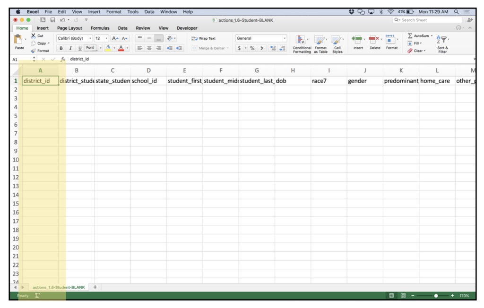Click the Redo arrow in the title bar

pos(76,20)
